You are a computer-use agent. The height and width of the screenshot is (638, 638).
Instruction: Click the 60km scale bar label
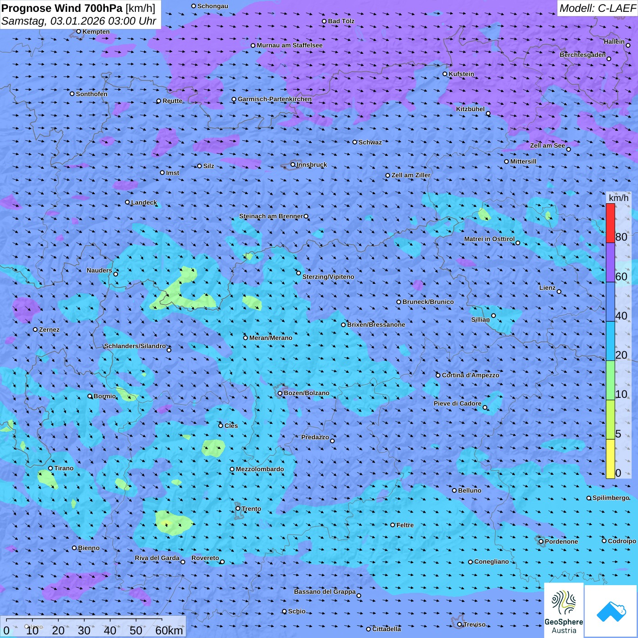click(x=169, y=630)
